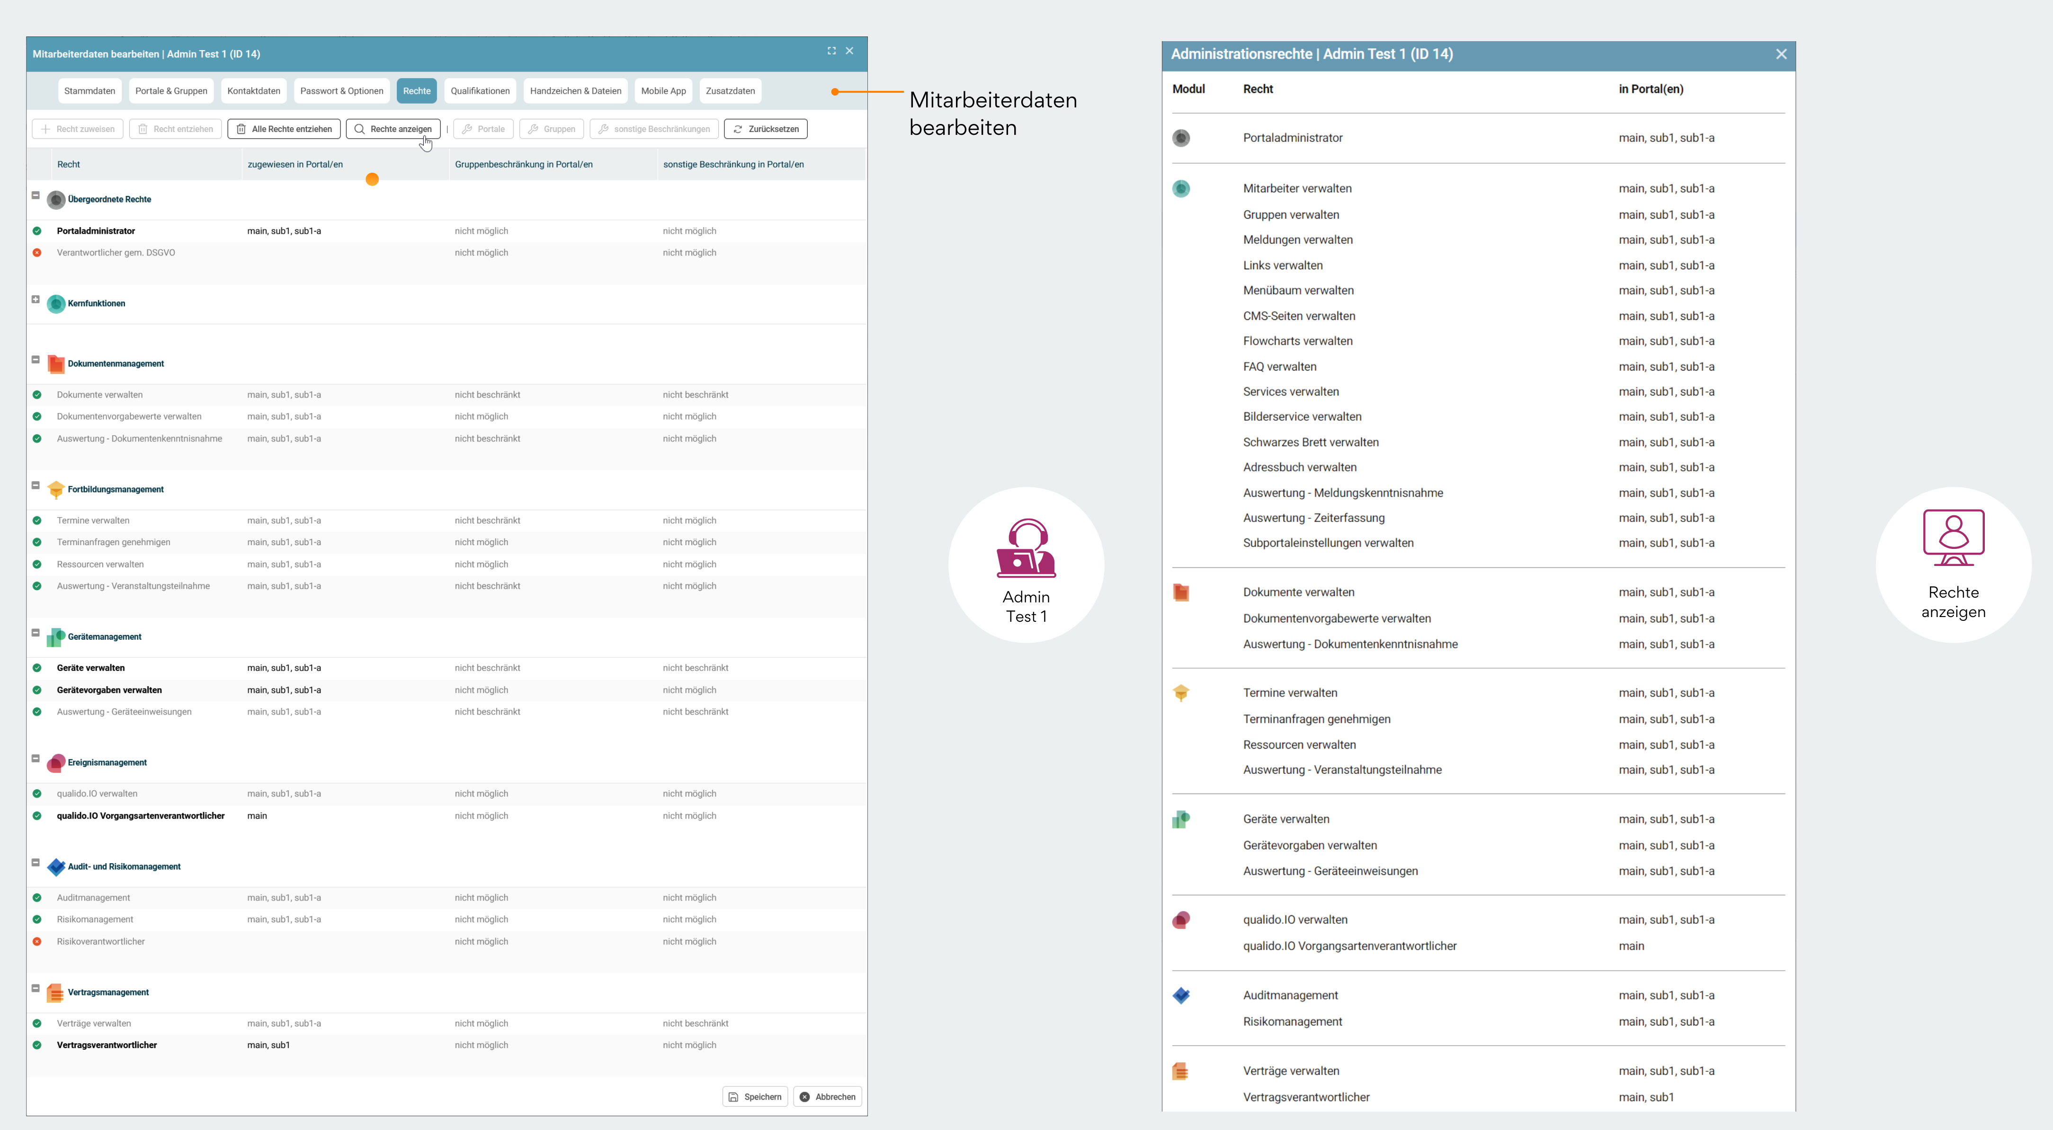Maximize the Mitarbeiterdaten bearbeiten dialog

click(831, 51)
